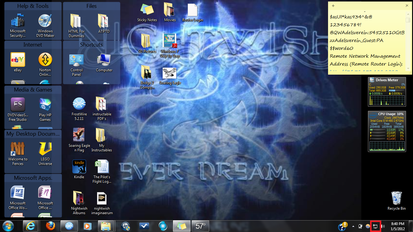The width and height of the screenshot is (413, 232).
Task: Select the Computer desktop icon
Action: click(x=104, y=62)
